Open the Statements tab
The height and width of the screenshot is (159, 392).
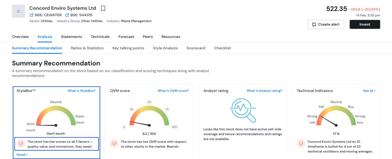[71, 37]
